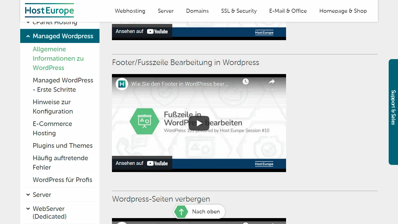
Task: Open the Webhosting menu
Action: pyautogui.click(x=130, y=11)
